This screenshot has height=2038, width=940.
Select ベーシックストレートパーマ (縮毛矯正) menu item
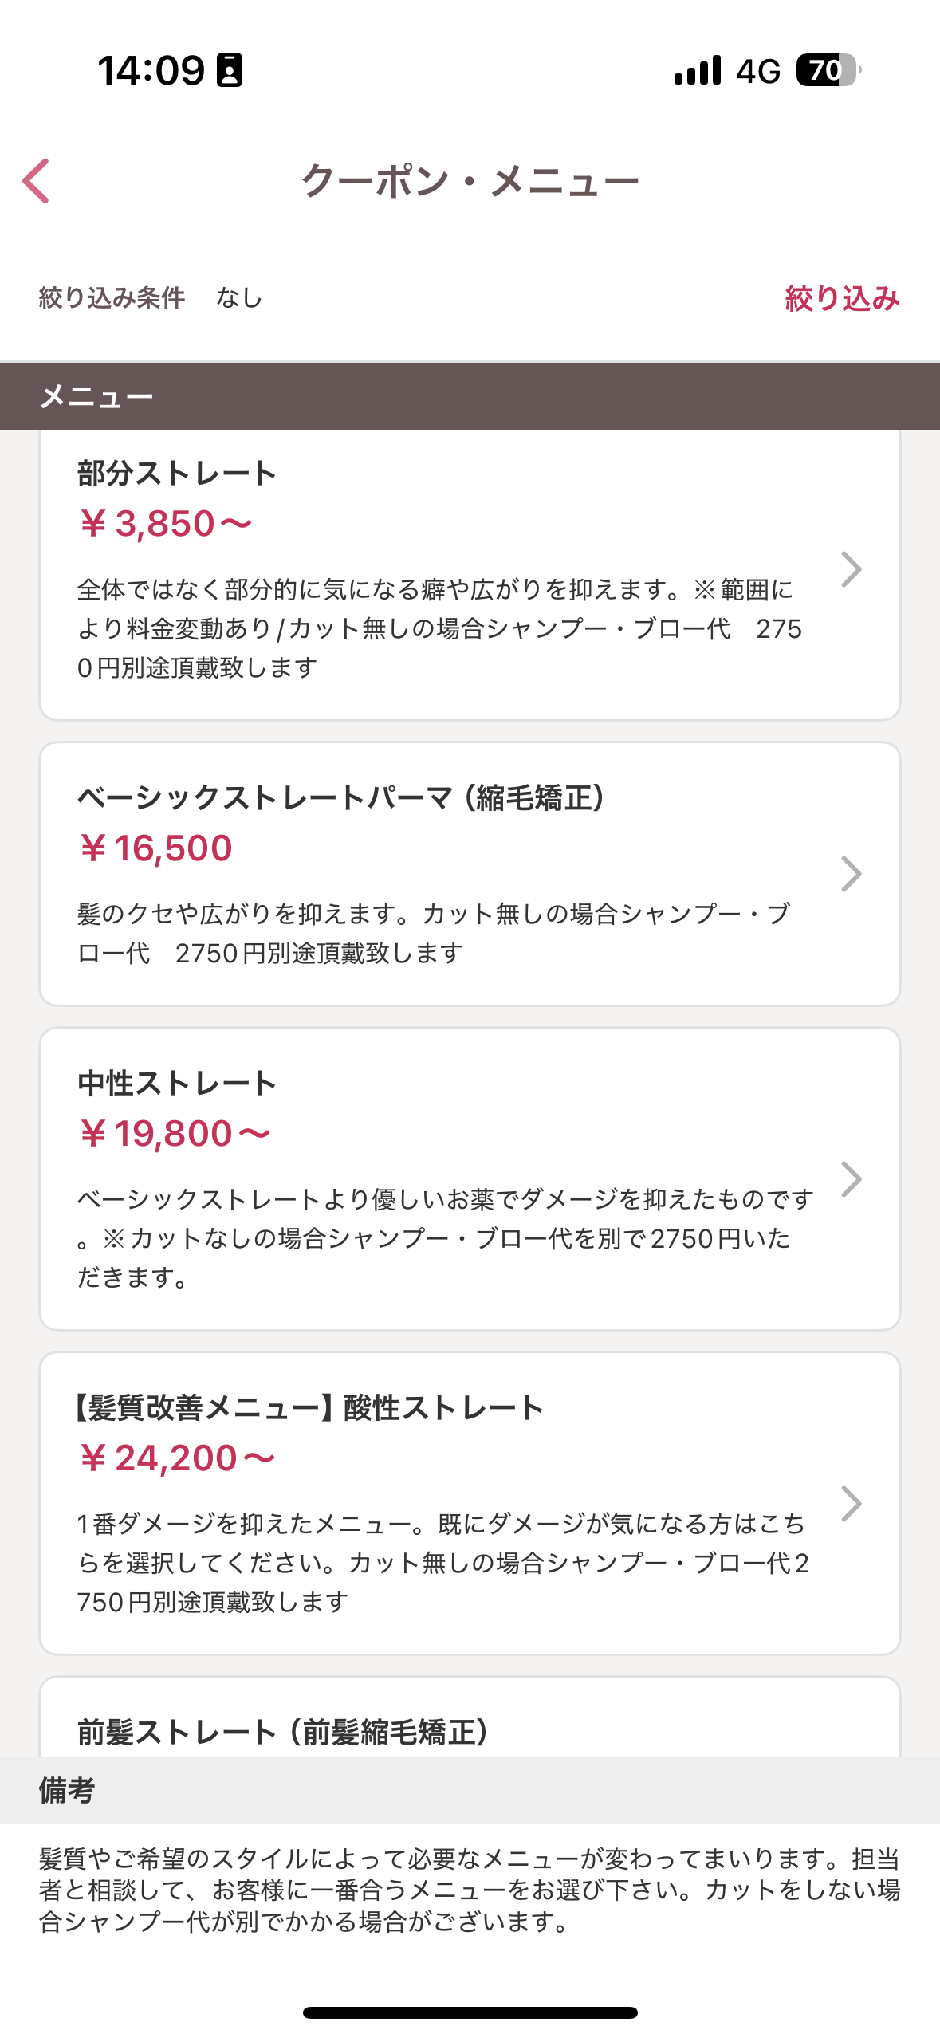point(341,797)
